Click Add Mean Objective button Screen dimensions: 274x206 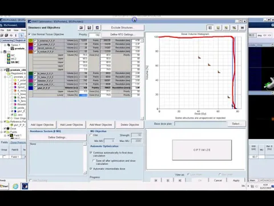(x=100, y=125)
